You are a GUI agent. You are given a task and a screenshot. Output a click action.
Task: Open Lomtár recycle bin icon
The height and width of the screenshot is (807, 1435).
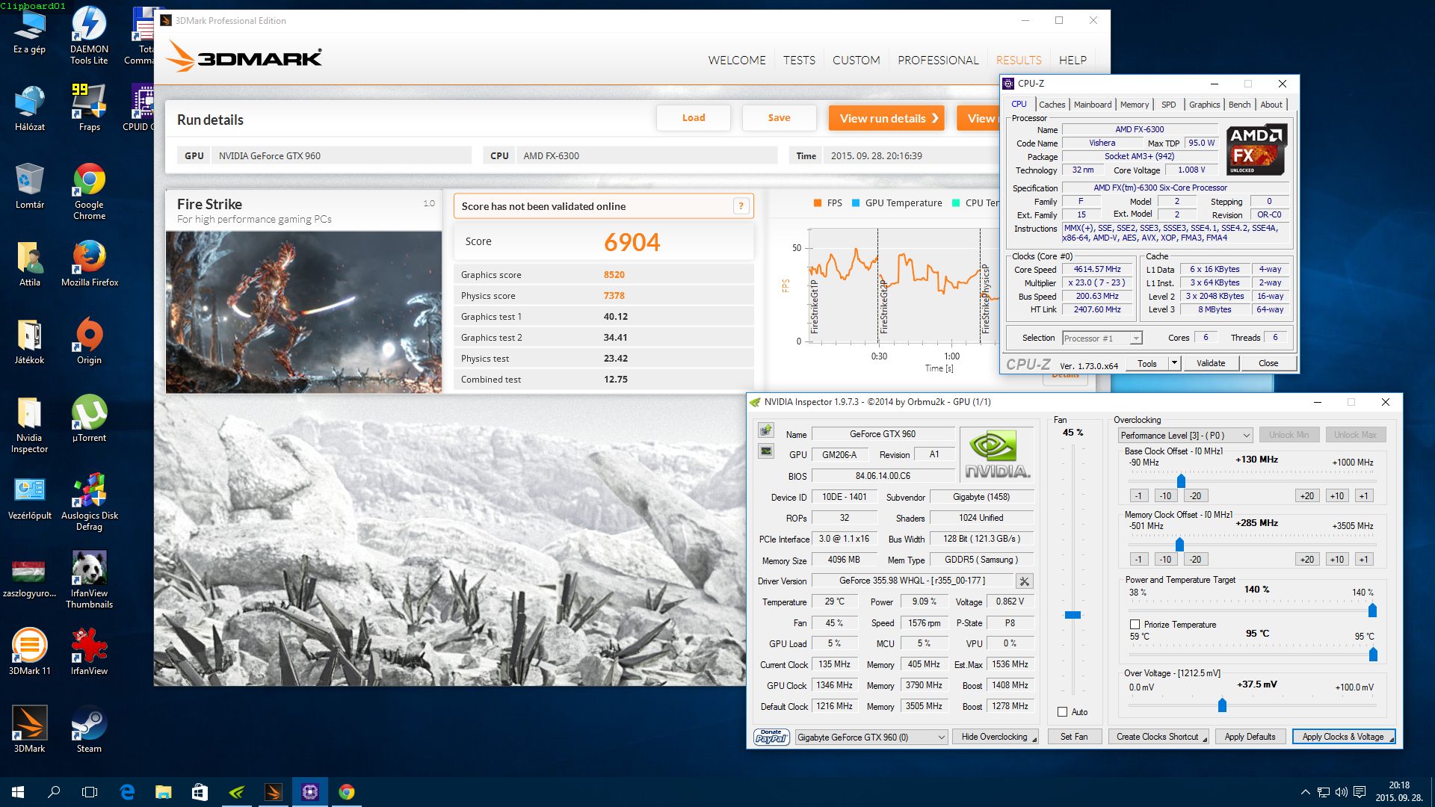29,185
